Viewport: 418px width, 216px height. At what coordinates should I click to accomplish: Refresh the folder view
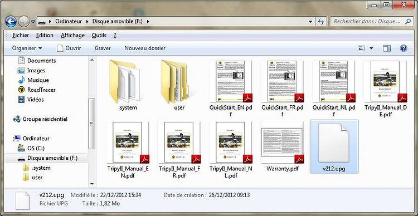click(x=321, y=22)
